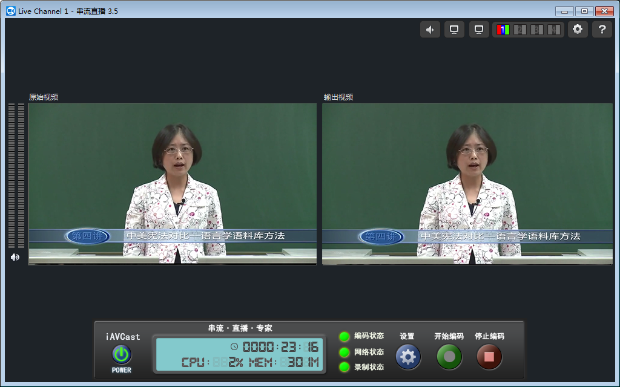Open settings via the top toolbar gear
This screenshot has width=620, height=387.
(x=578, y=30)
